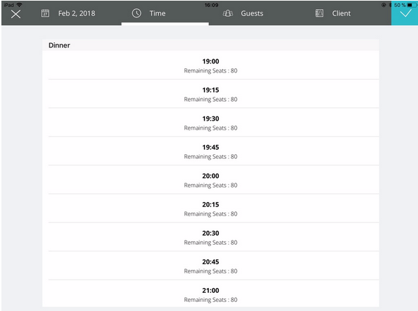418x311 pixels.
Task: Pick the 20:45 time slot
Action: pyautogui.click(x=210, y=266)
